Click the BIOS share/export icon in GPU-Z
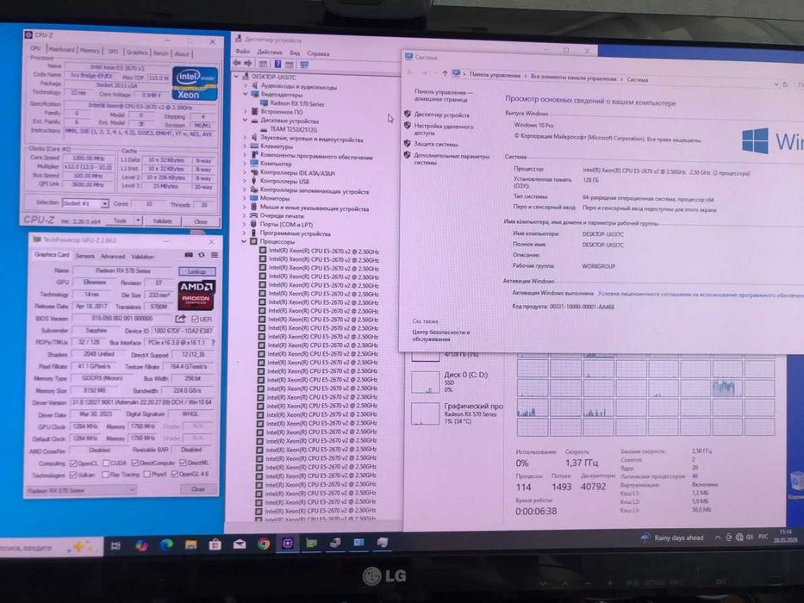The height and width of the screenshot is (603, 804). coord(180,319)
